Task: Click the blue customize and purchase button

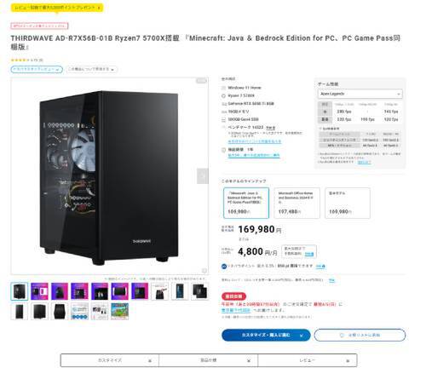Action: point(266,336)
